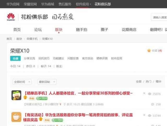This screenshot has height=126, width=167.
Task: Select the 问题反馈 category tab
Action: (x=73, y=58)
